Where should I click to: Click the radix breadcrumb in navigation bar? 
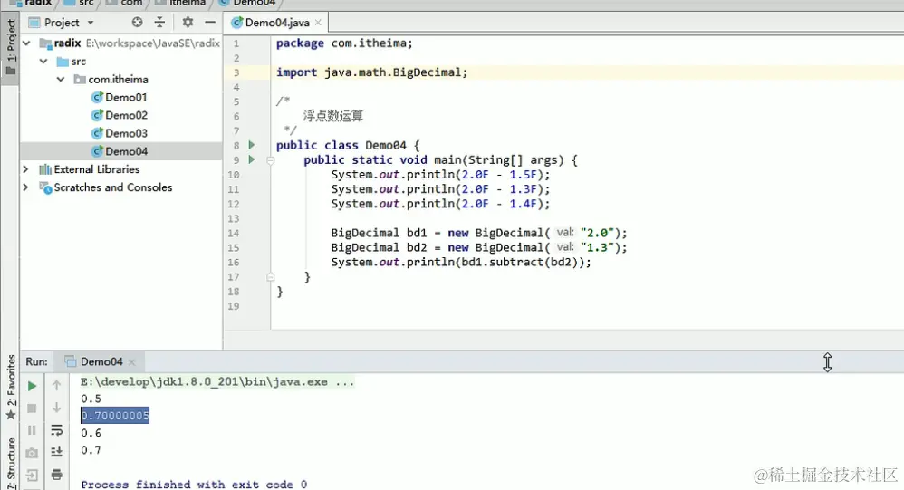pos(31,3)
